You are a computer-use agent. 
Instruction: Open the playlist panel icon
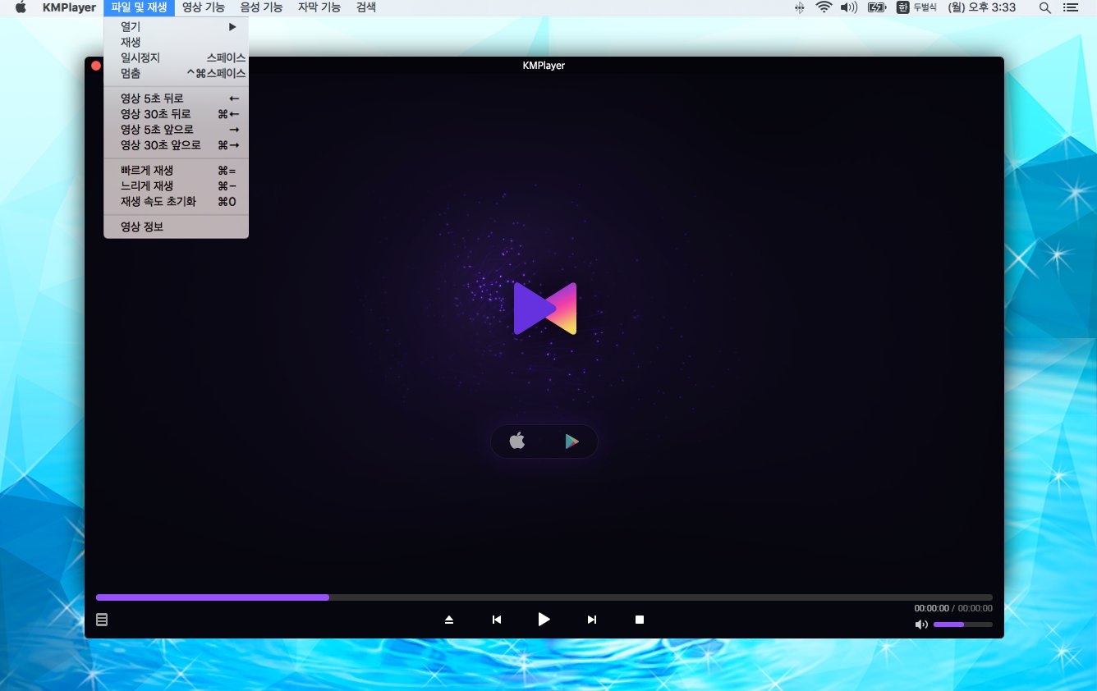click(102, 620)
